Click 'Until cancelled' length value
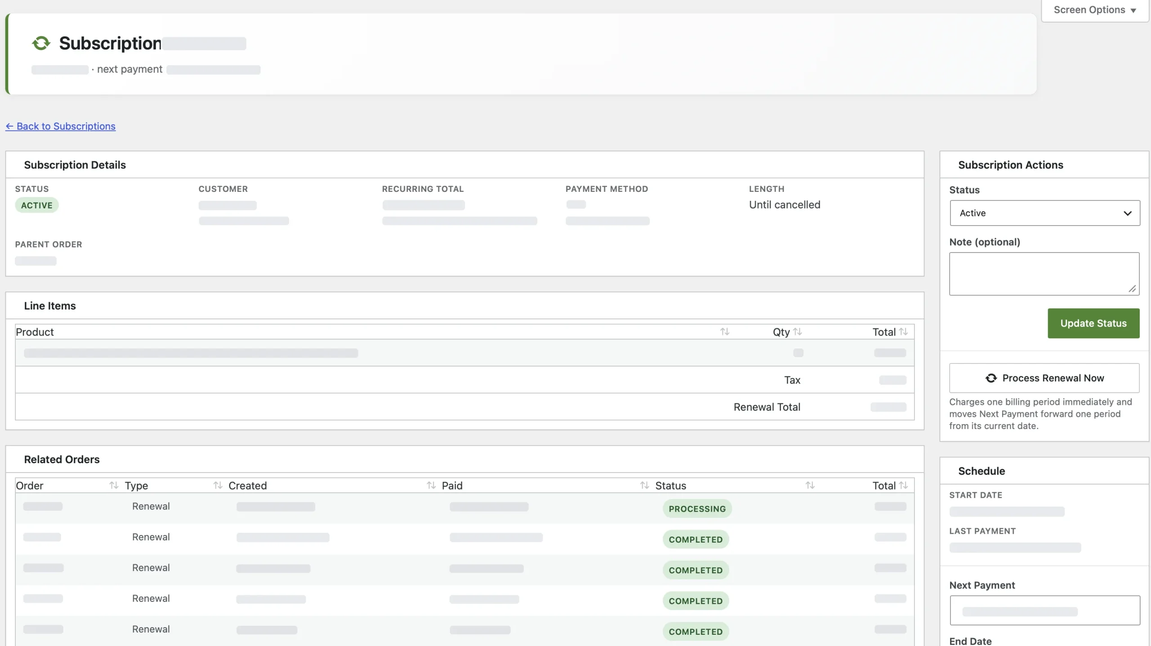This screenshot has height=646, width=1151. pos(784,205)
